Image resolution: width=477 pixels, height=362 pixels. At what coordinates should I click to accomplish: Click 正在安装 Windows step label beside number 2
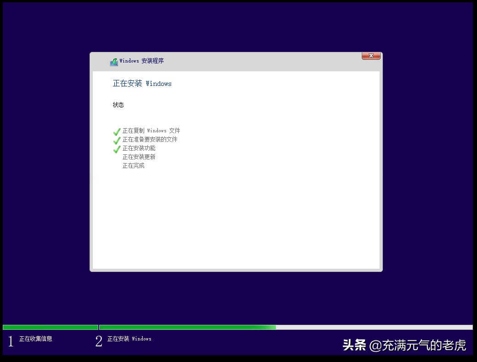[x=129, y=339]
